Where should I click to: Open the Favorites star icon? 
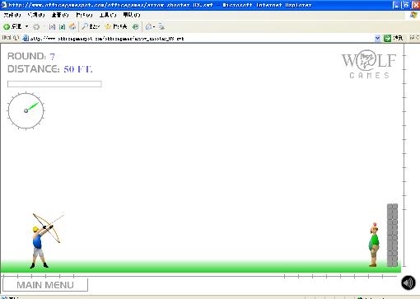(108, 26)
